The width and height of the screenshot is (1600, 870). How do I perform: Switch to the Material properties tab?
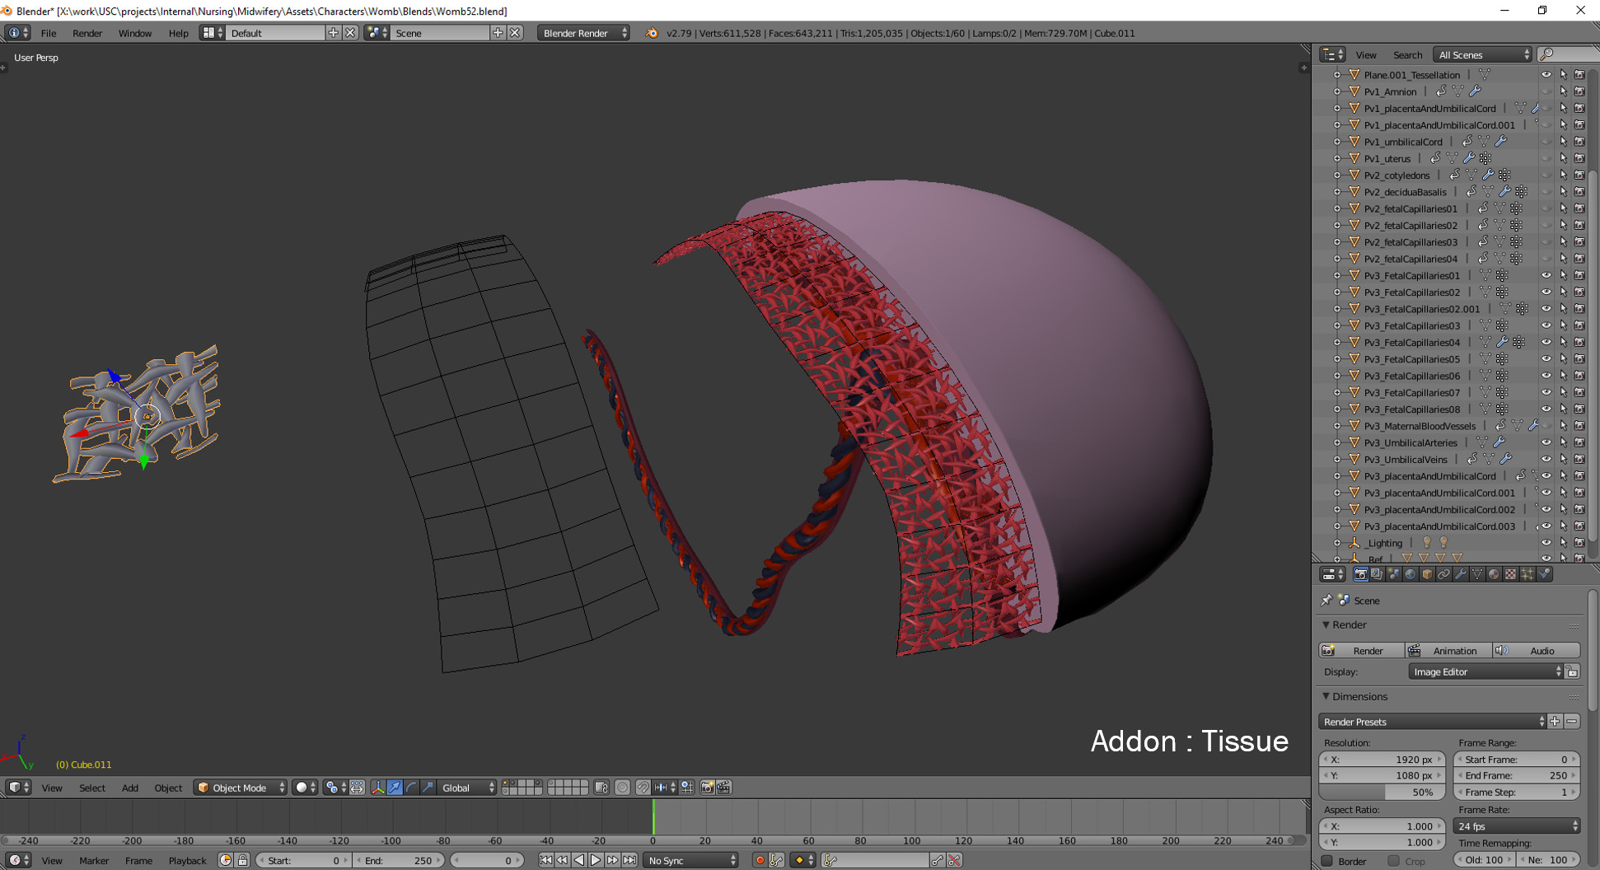1494,574
